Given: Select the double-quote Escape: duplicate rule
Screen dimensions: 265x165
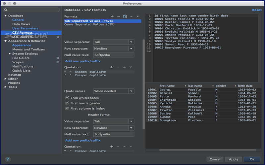Looking at the screenshot, I should coord(99,72).
